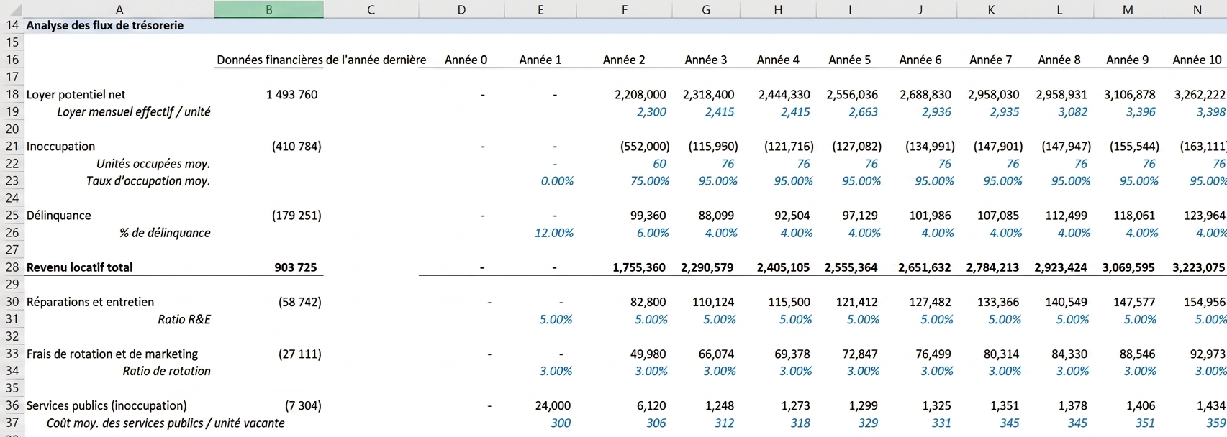Select column B header
Screen dimensions: 1227x437
coord(268,9)
